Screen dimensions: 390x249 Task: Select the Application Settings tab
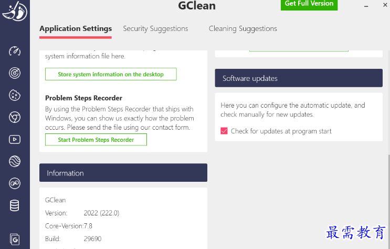tap(76, 28)
